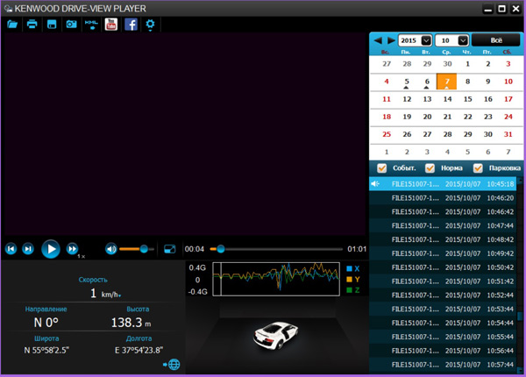Screen dimensions: 526x377
Task: Upload video via YouTube icon
Action: [x=111, y=25]
